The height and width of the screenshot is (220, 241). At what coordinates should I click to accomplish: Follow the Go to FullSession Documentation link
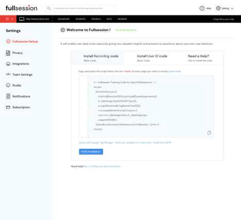(102, 166)
